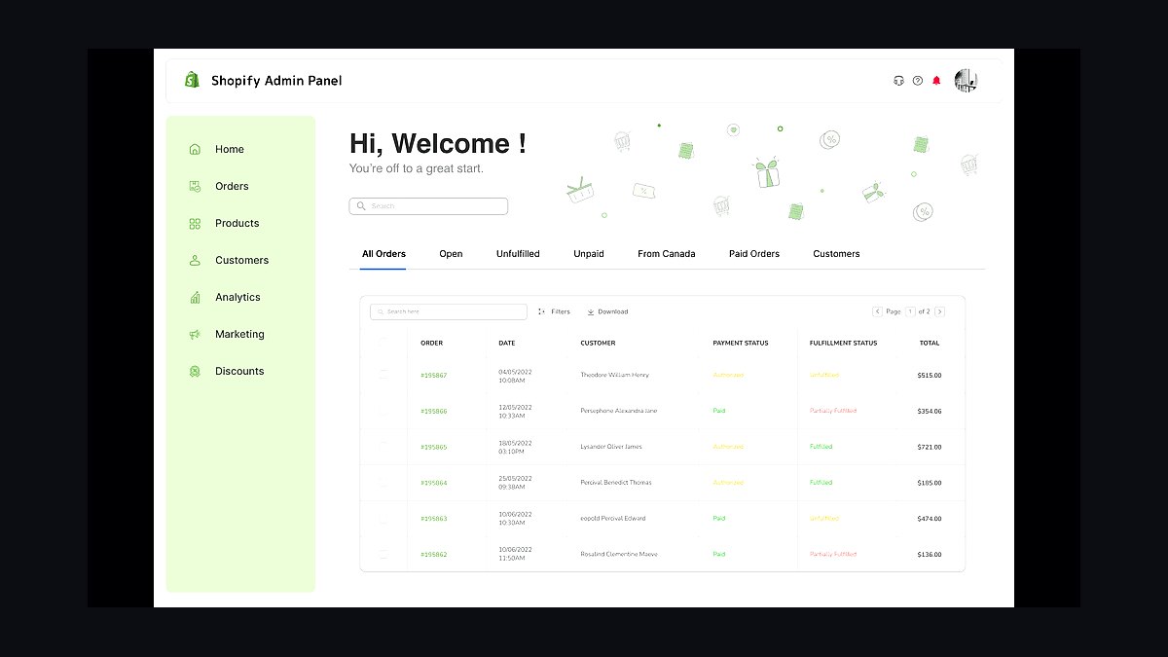Click the magnifier in the welcome search box
1168x657 pixels.
tap(361, 206)
